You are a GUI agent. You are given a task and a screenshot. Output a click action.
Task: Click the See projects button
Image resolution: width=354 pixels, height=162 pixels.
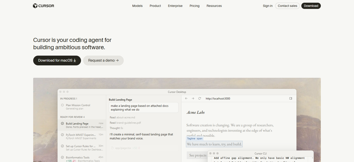(x=197, y=155)
